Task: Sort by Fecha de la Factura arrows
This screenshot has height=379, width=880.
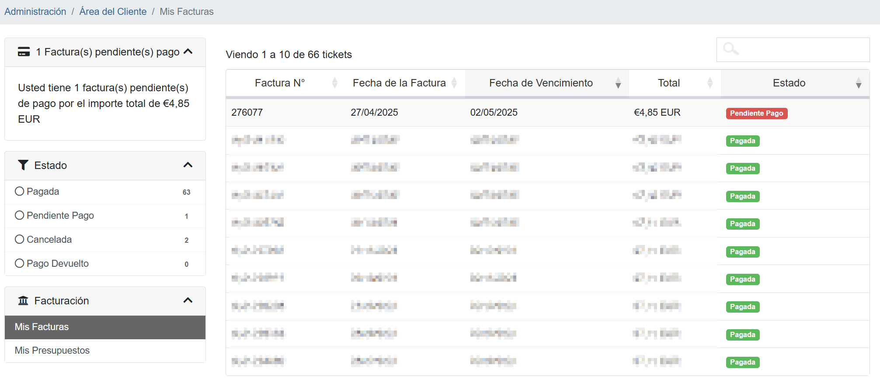Action: (454, 83)
